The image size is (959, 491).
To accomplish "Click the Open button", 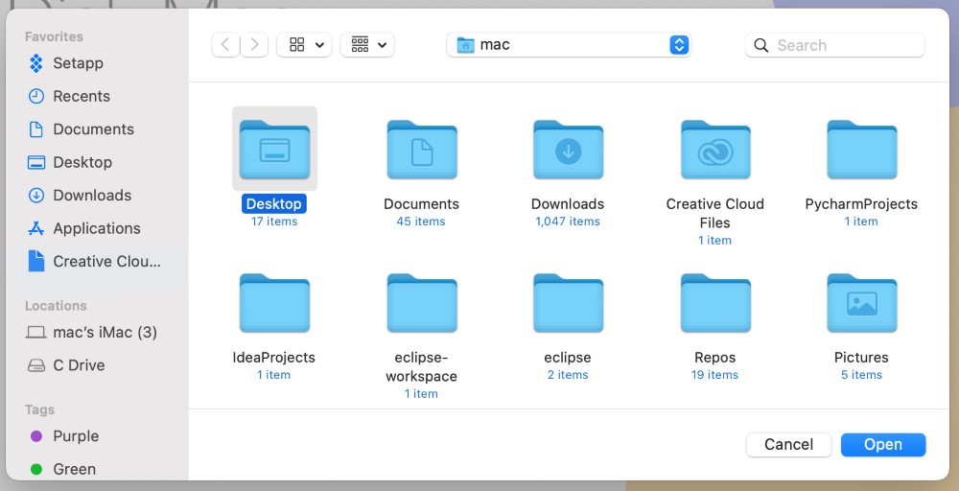I will pos(883,445).
